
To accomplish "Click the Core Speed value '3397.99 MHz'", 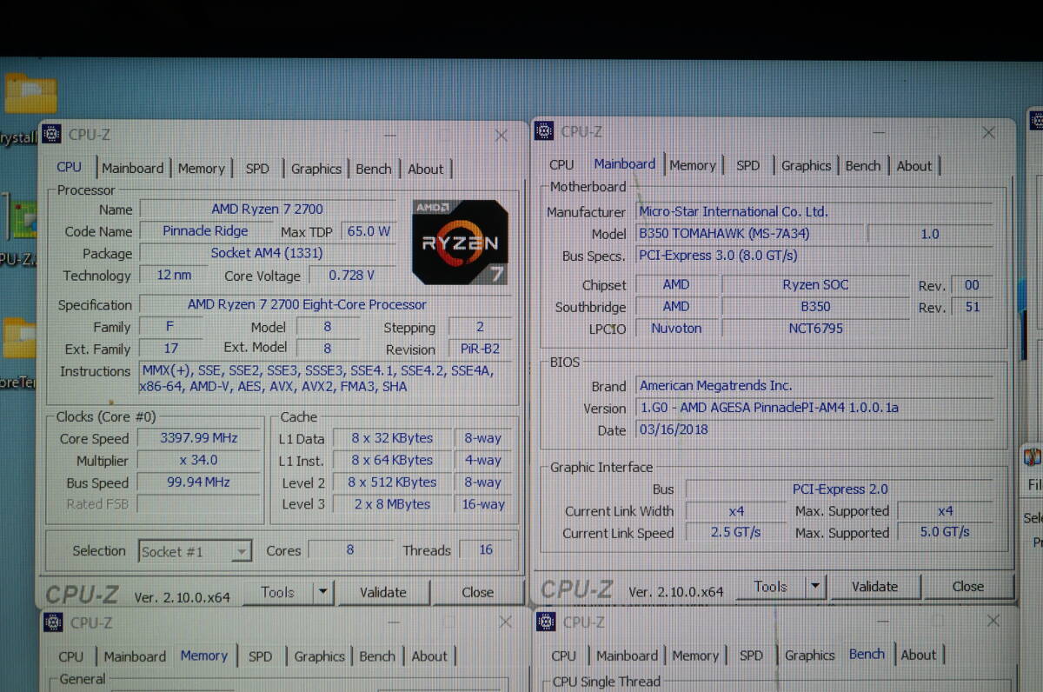I will (198, 438).
